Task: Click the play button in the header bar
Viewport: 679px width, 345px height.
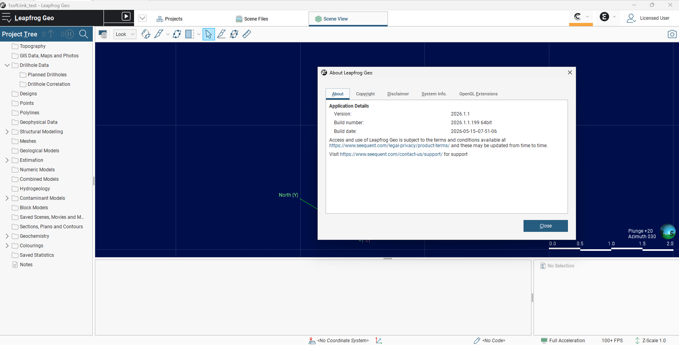Action: pyautogui.click(x=126, y=16)
